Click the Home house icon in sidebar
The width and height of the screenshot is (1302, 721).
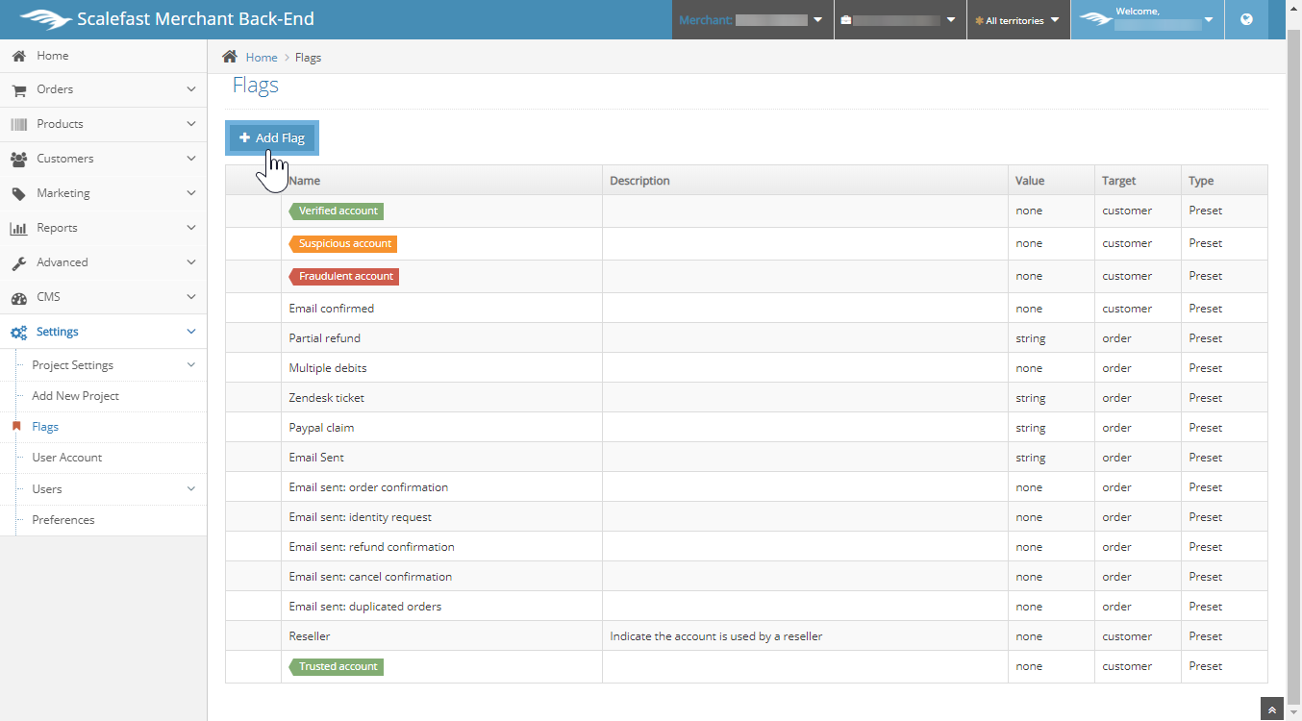click(18, 56)
